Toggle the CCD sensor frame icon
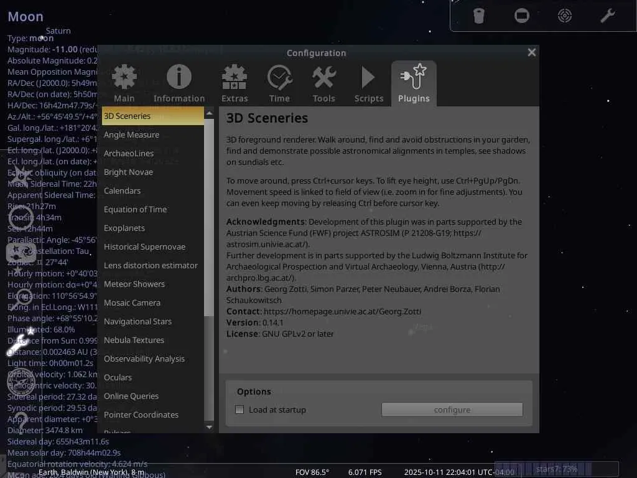 [x=522, y=16]
